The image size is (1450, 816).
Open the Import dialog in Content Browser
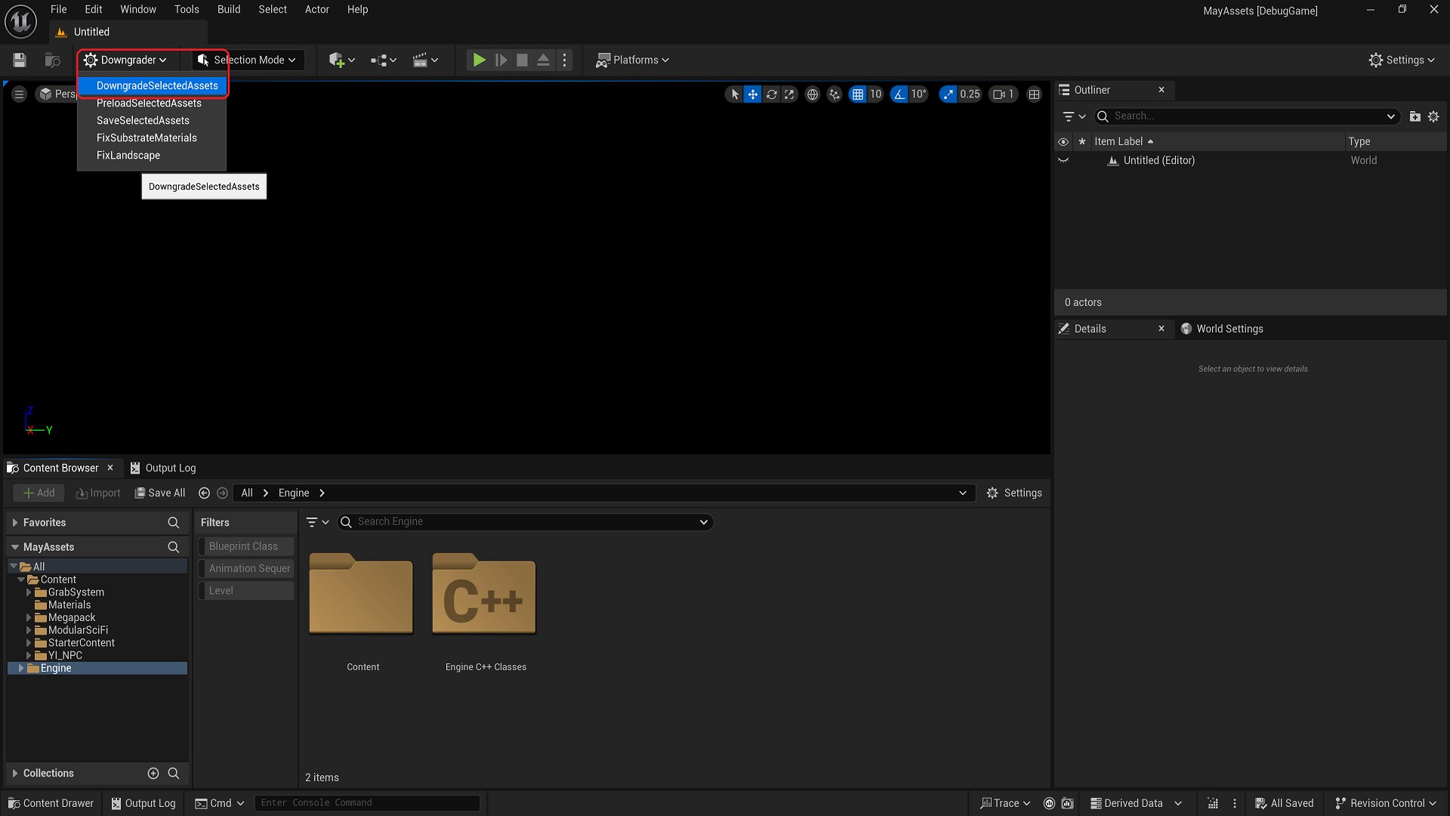click(x=97, y=493)
